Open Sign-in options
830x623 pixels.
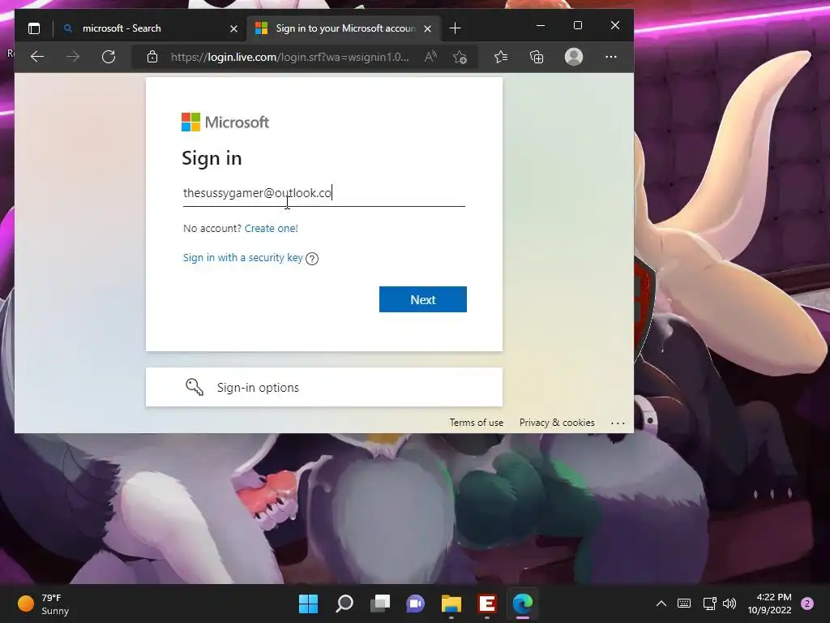(324, 387)
